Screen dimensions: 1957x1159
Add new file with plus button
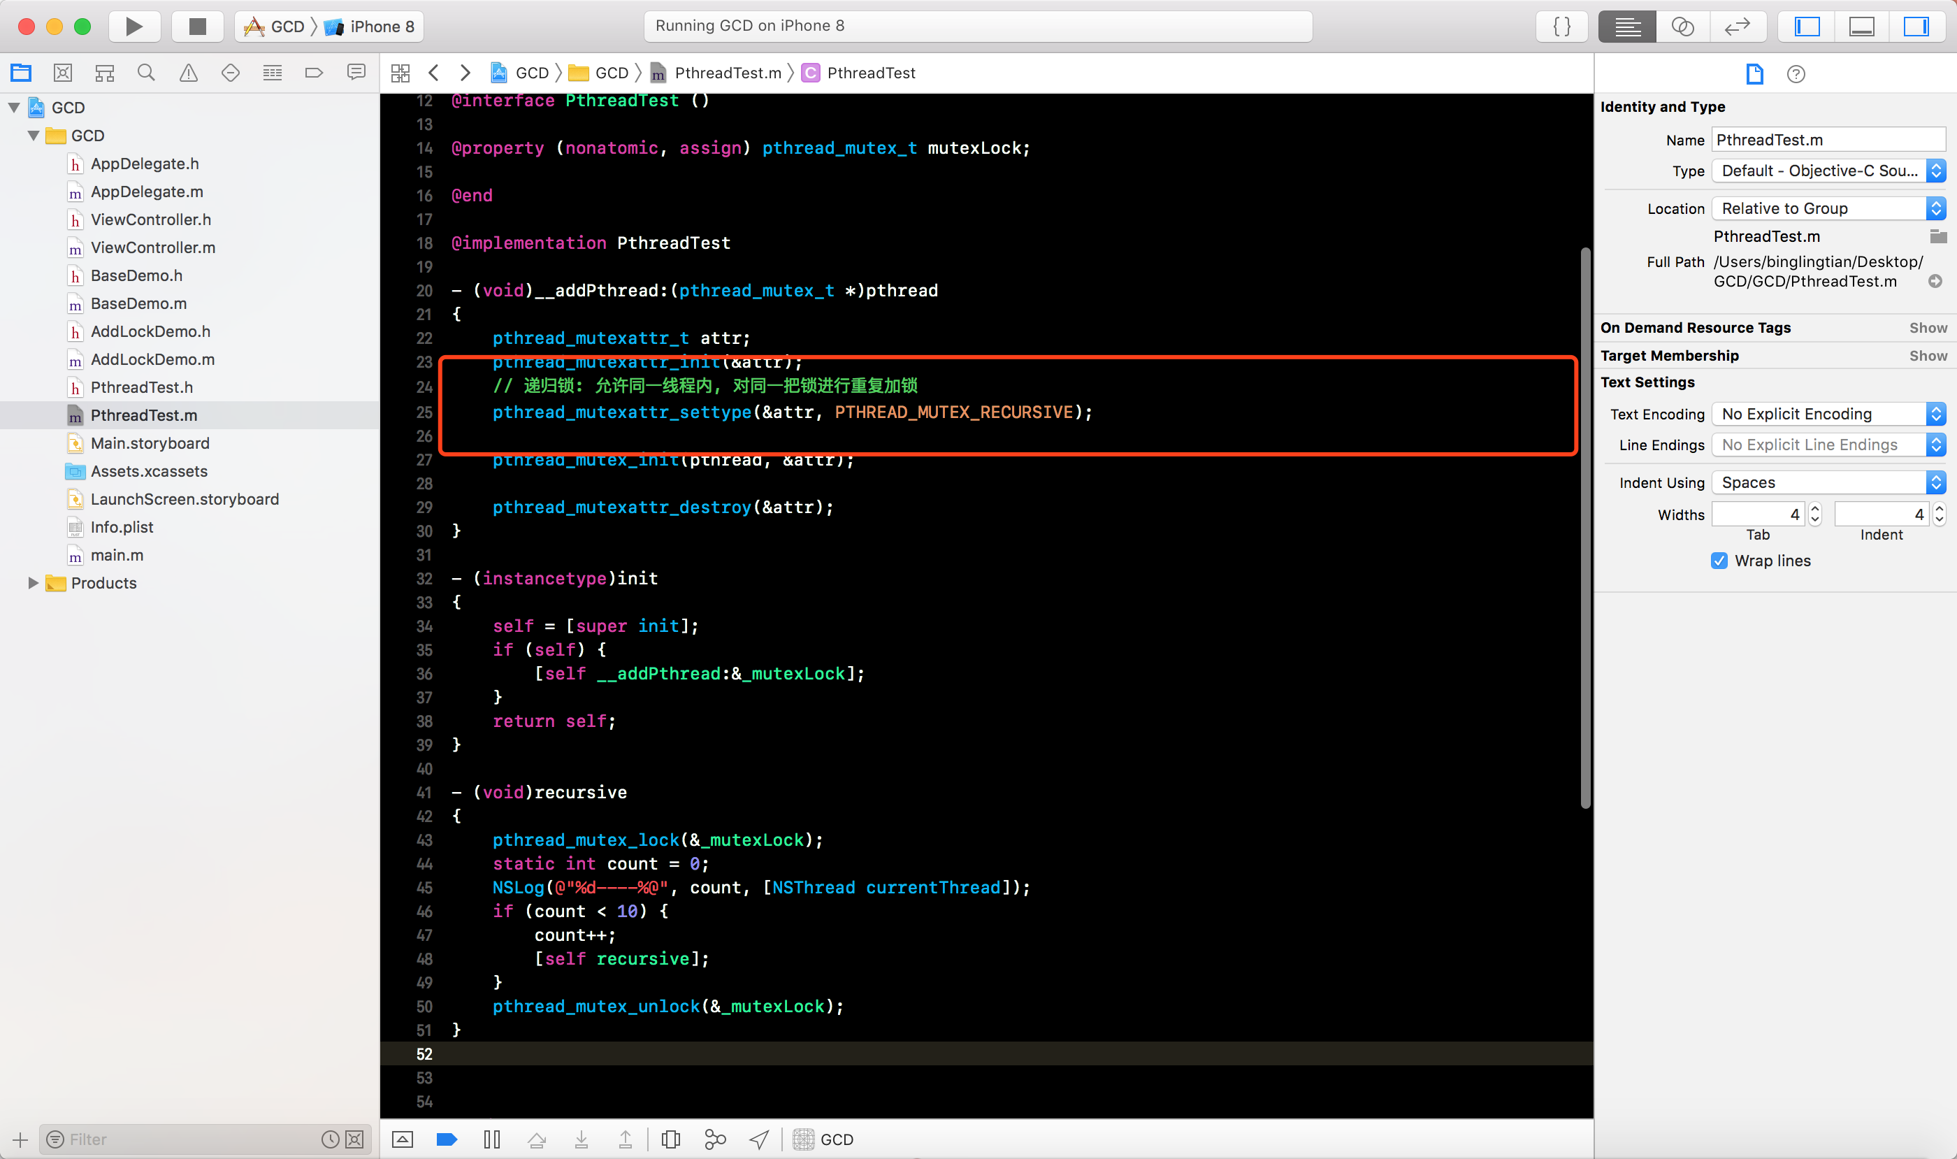tap(20, 1139)
